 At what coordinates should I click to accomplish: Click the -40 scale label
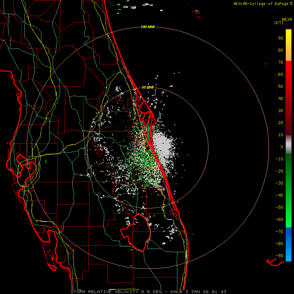[x=279, y=195]
